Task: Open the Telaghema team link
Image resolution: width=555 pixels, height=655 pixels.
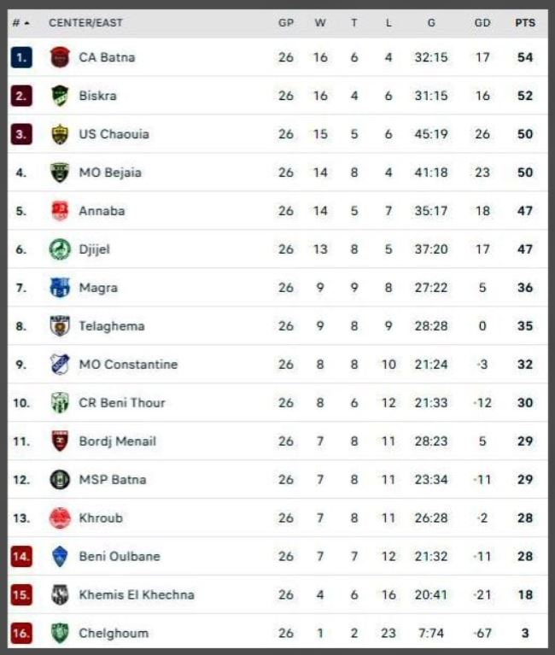Action: click(111, 326)
